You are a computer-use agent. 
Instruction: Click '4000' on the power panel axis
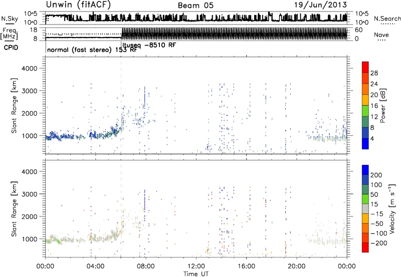click(29, 68)
